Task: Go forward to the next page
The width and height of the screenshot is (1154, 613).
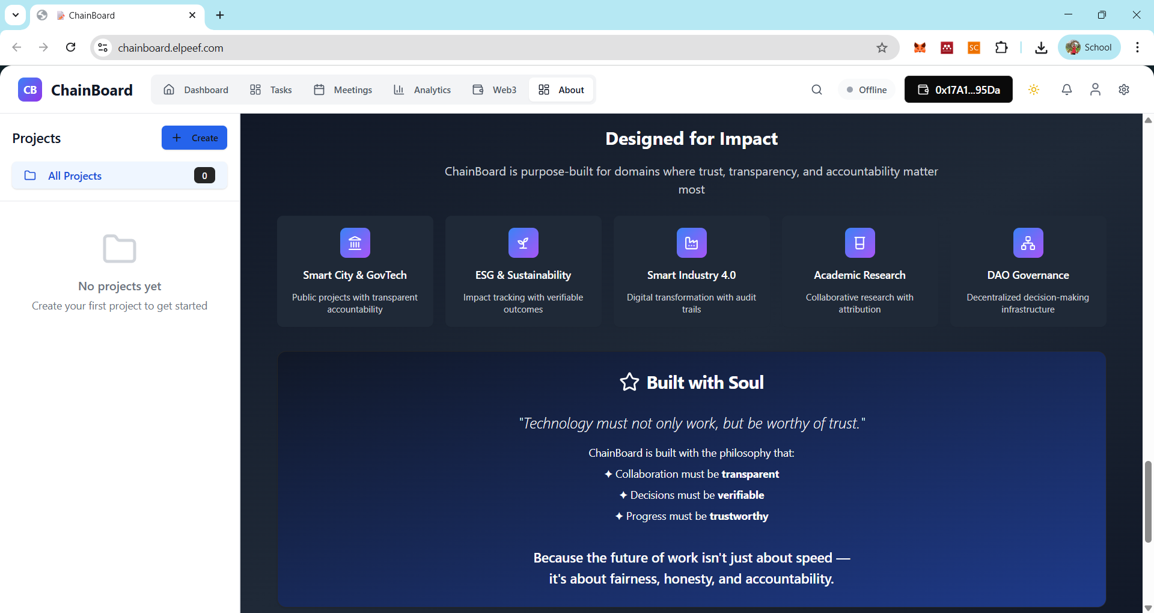Action: [x=43, y=47]
